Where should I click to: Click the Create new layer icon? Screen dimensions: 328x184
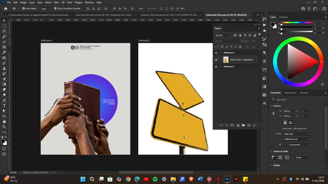point(249,125)
